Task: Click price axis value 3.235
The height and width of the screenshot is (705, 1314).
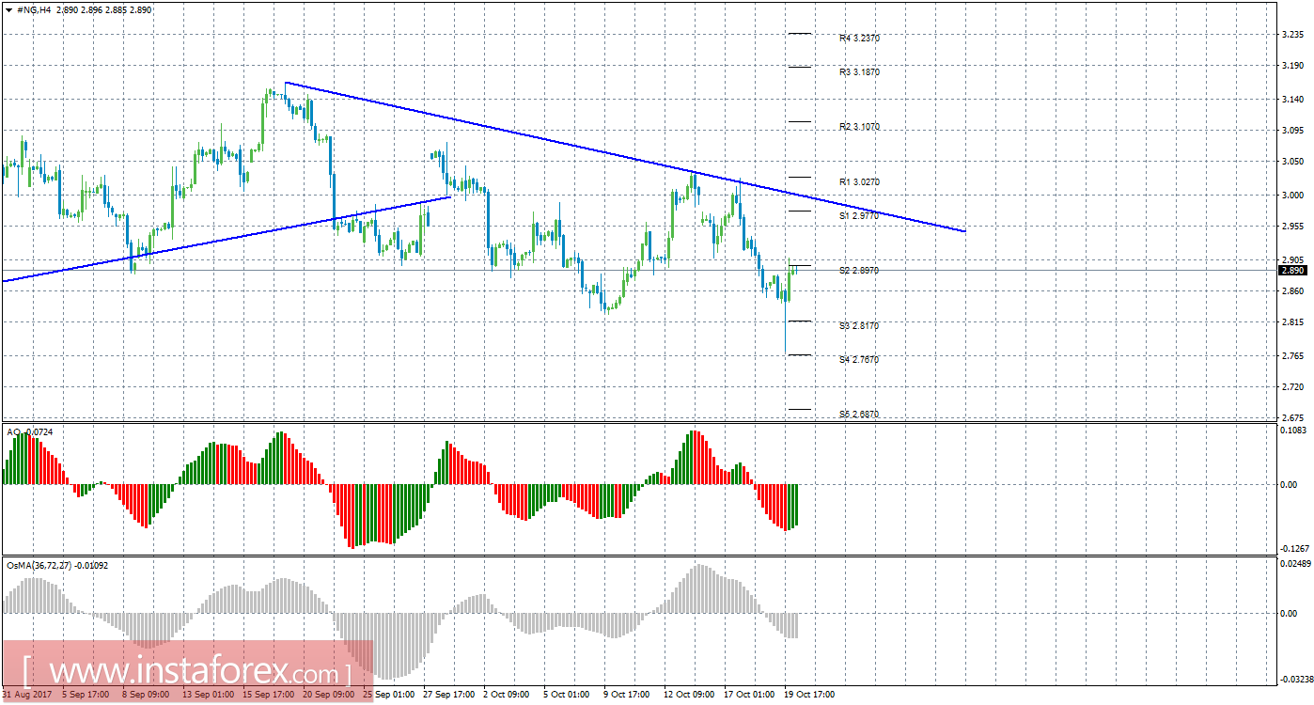Action: pyautogui.click(x=1295, y=35)
